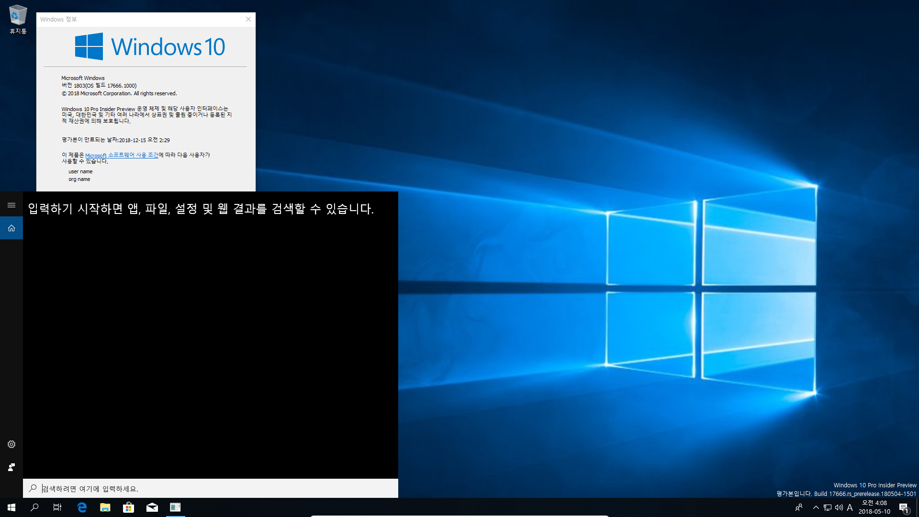Click the search hint heading text
This screenshot has width=919, height=517.
(201, 209)
